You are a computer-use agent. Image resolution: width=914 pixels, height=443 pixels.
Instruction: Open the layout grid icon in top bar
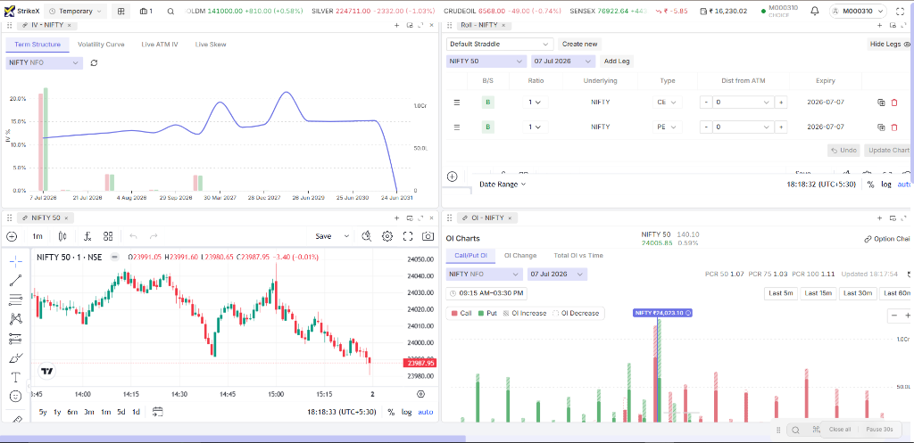120,11
